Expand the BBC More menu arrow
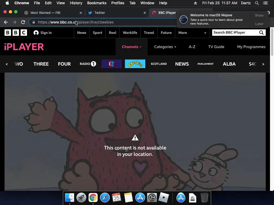The width and height of the screenshot is (274, 205). coord(205,33)
